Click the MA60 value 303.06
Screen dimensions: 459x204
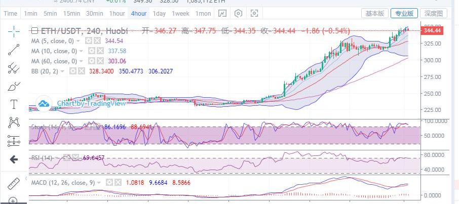coord(117,61)
